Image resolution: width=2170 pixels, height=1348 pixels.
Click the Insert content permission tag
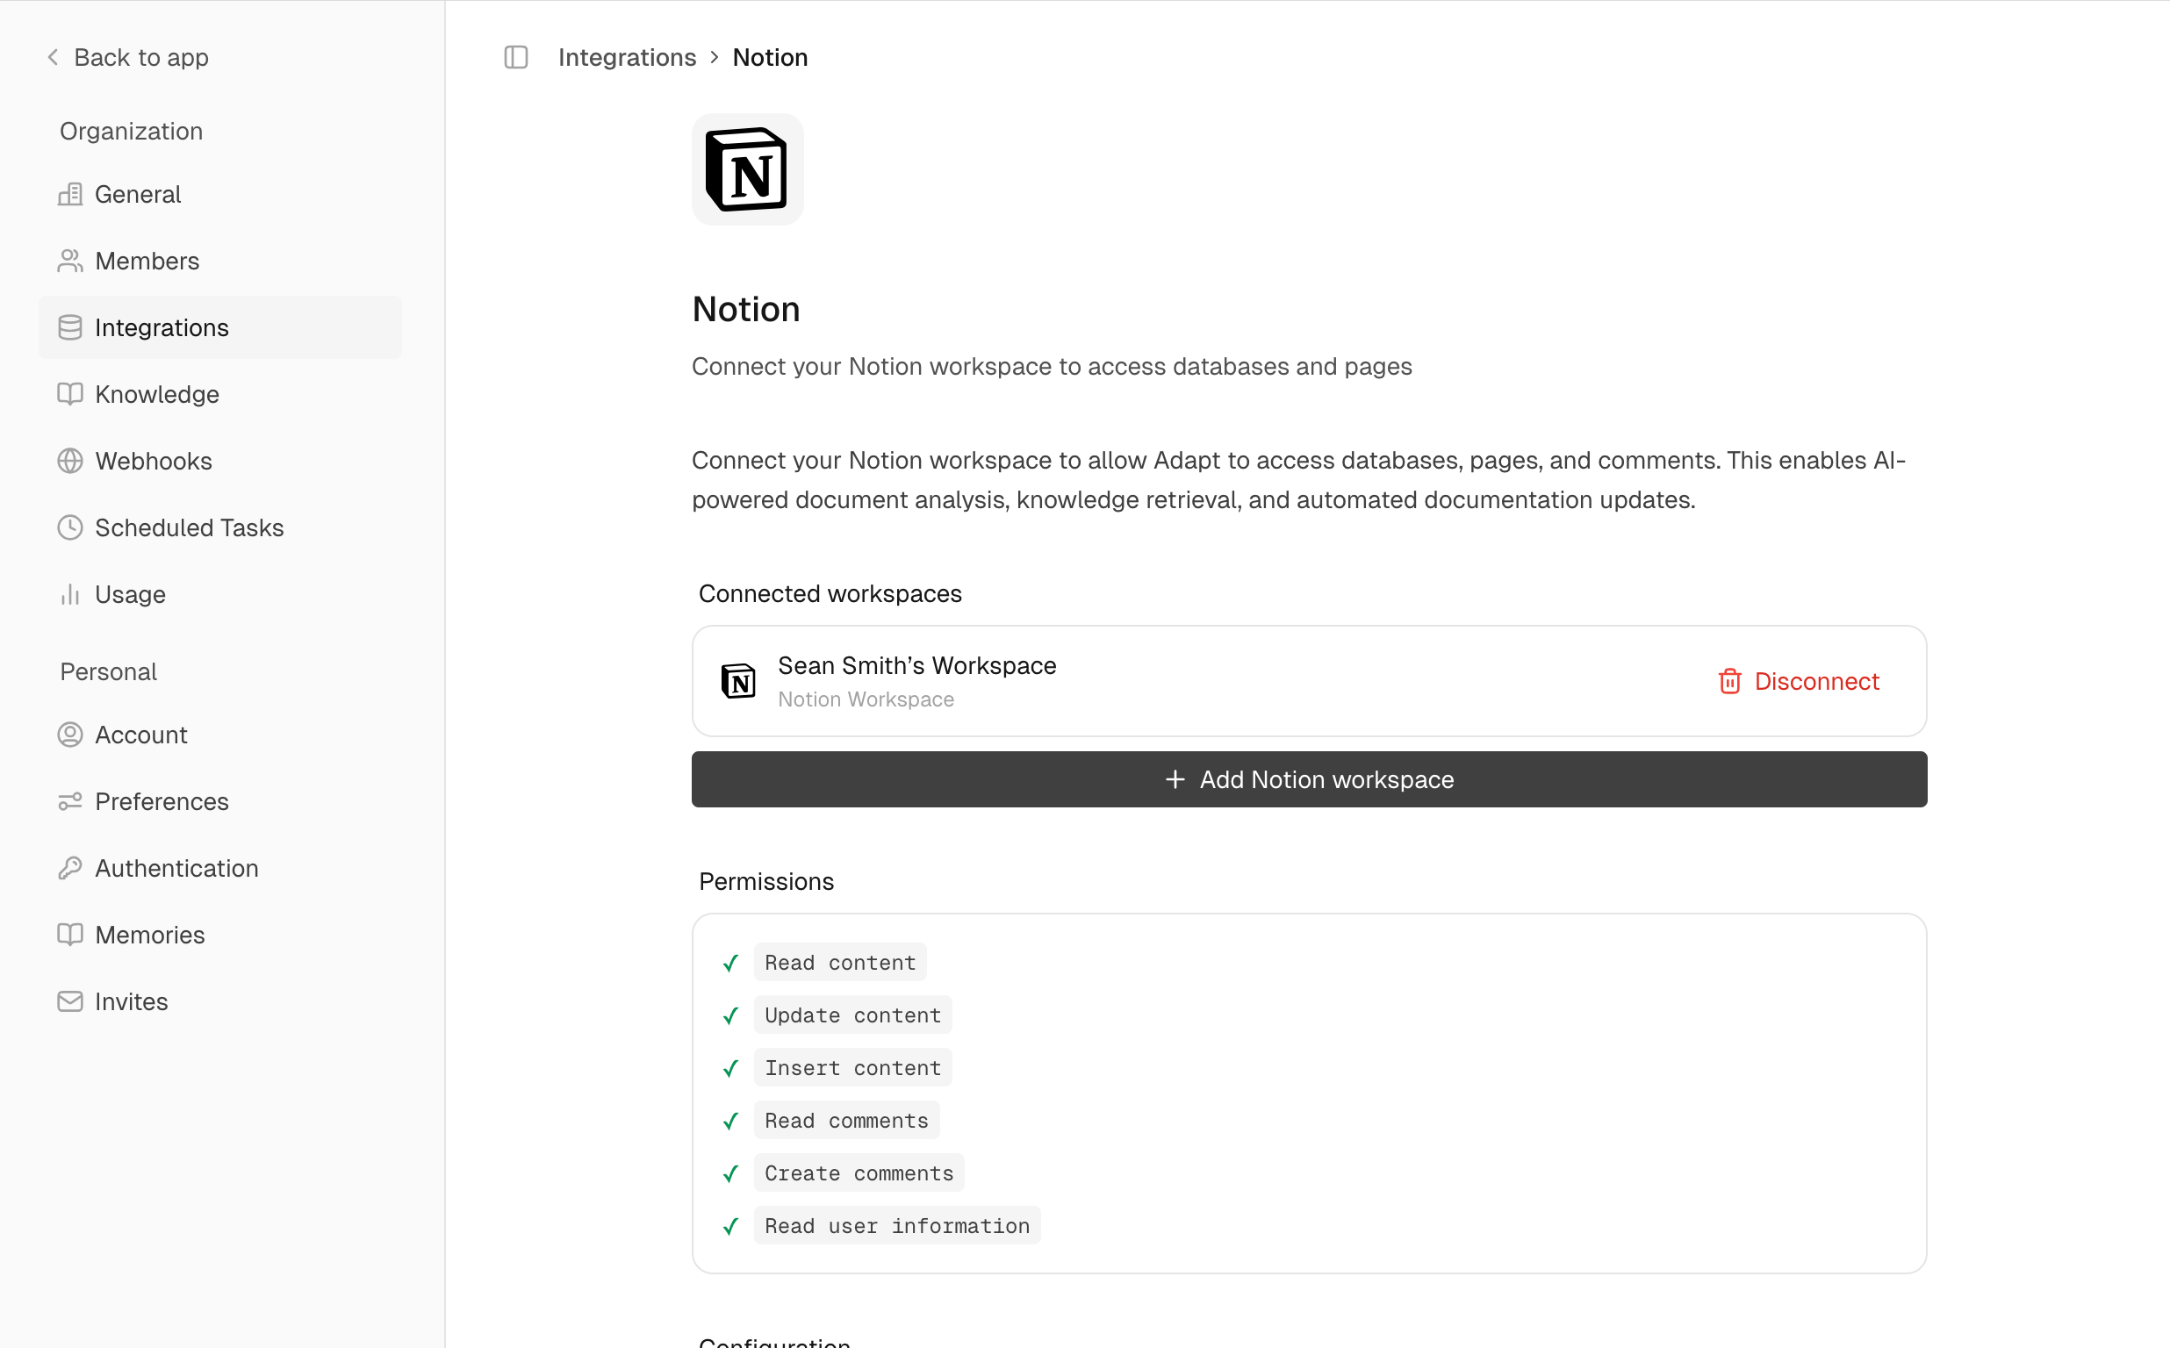[x=852, y=1068]
